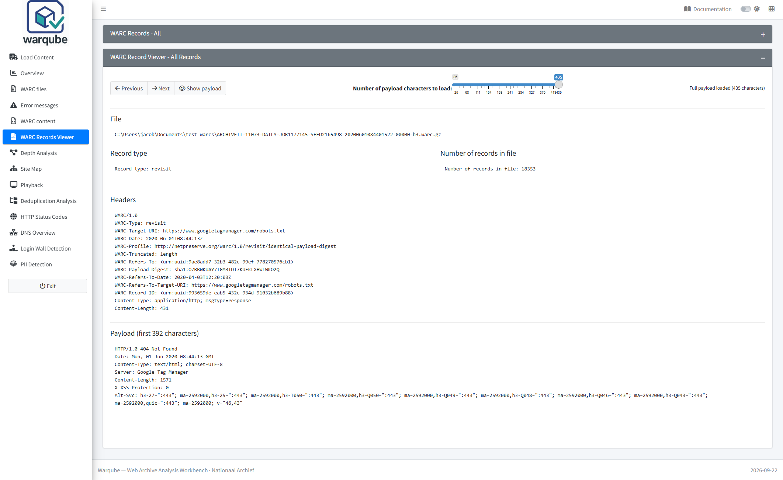783x480 pixels.
Task: Open WARC content code file icon
Action: 14,121
